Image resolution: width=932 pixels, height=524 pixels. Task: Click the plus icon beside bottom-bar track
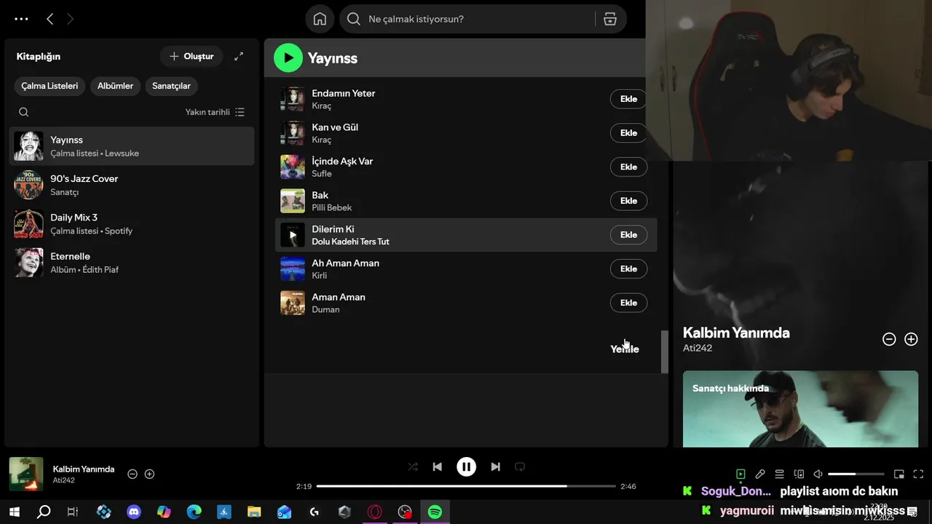(x=149, y=474)
